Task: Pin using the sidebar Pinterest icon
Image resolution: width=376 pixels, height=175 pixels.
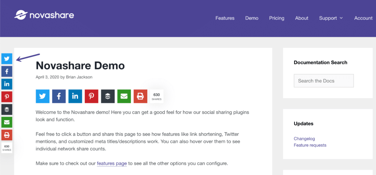Action: click(x=7, y=97)
